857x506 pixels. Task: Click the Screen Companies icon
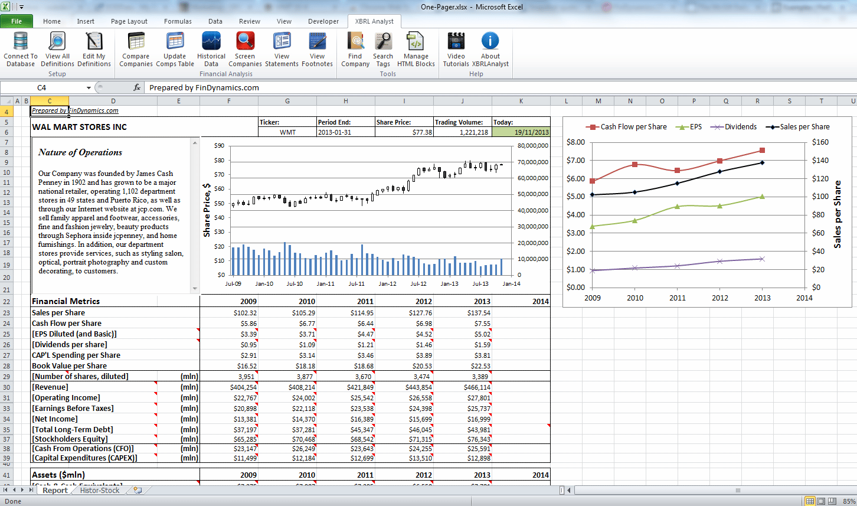click(x=245, y=48)
